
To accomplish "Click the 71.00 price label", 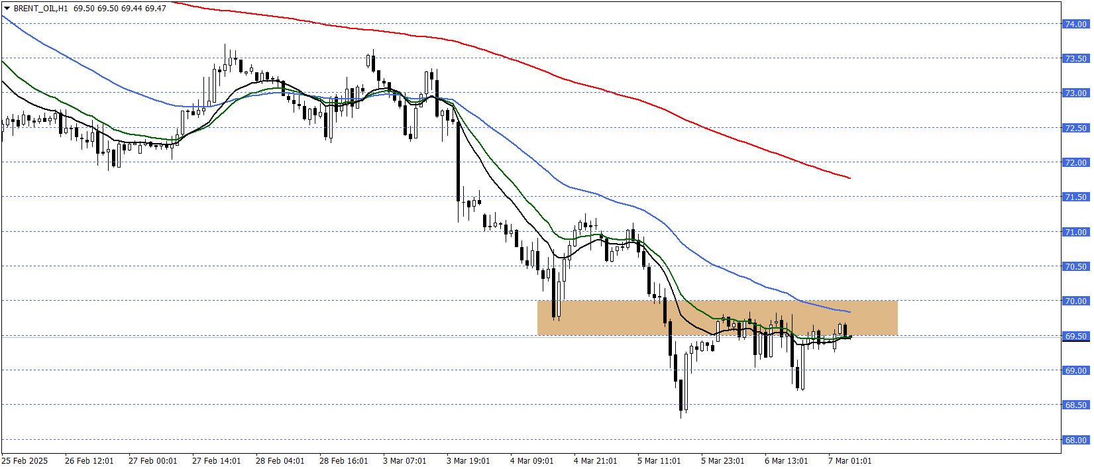I will point(1076,232).
